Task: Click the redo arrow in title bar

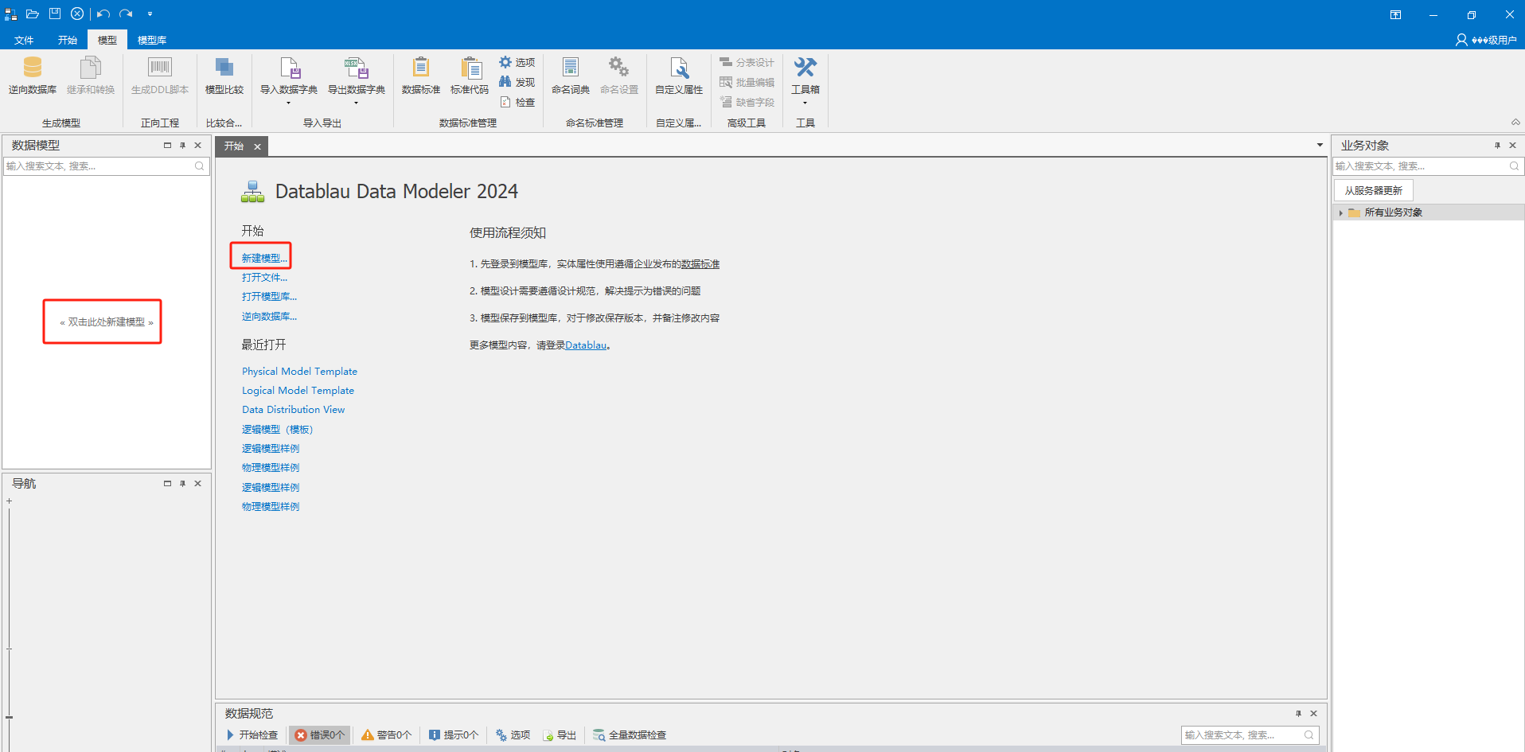Action: 126,14
